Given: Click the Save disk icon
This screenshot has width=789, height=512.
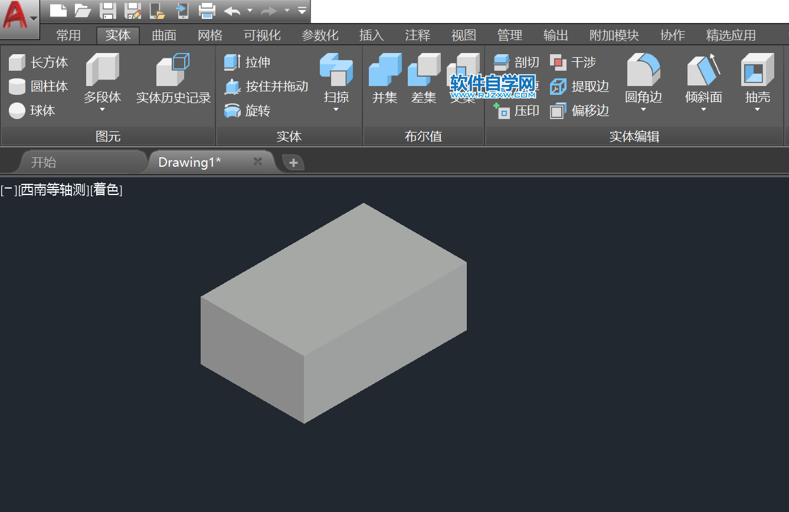Looking at the screenshot, I should (x=107, y=10).
